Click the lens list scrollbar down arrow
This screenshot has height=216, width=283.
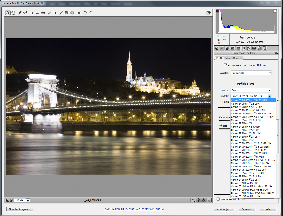coord(278,196)
